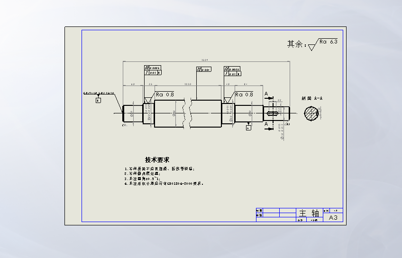Screen dimensions: 402x258
Task: Select technical requirement line 3 about unmarked fillets
Action: pyautogui.click(x=142, y=179)
